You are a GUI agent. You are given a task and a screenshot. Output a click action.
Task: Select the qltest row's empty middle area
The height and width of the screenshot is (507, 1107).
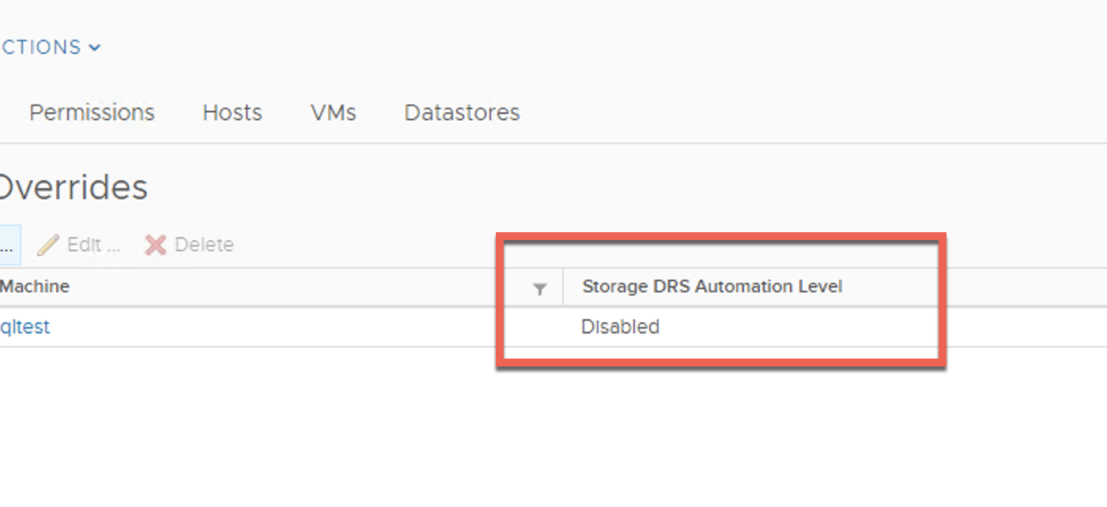coord(277,327)
